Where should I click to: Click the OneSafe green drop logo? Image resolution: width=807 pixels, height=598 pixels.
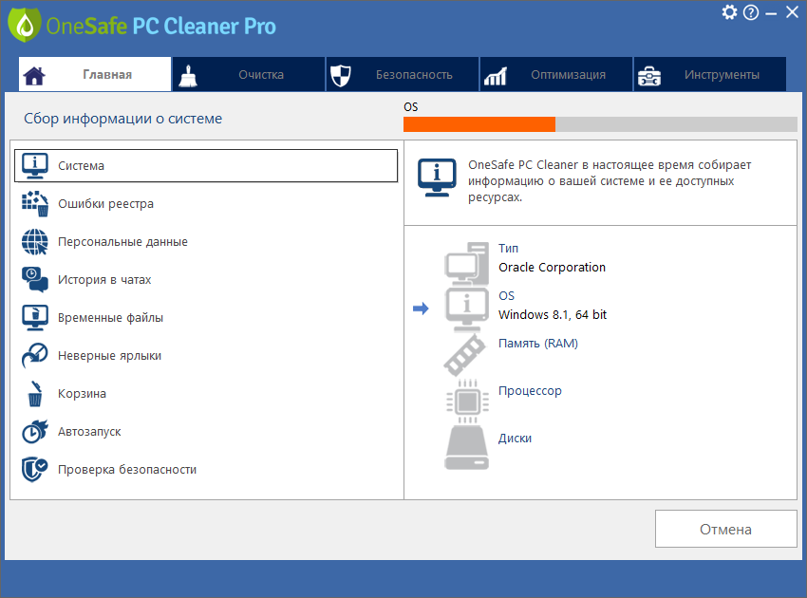pyautogui.click(x=24, y=25)
